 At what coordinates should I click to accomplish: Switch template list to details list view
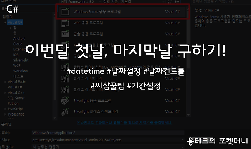pos(177,2)
